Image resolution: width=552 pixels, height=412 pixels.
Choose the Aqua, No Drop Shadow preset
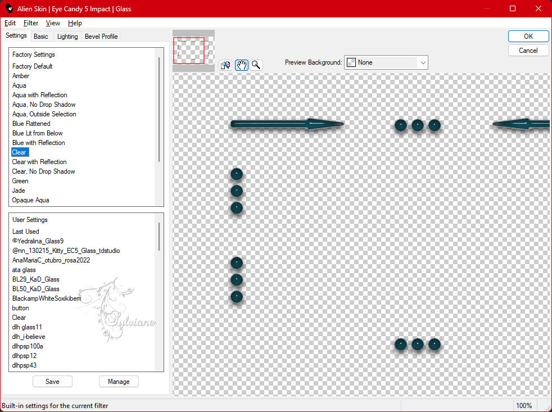(x=44, y=104)
